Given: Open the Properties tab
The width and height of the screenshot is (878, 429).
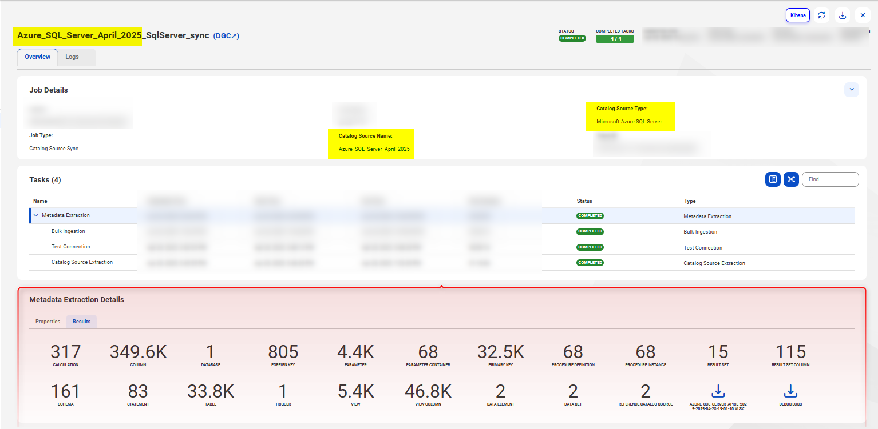Looking at the screenshot, I should tap(48, 322).
